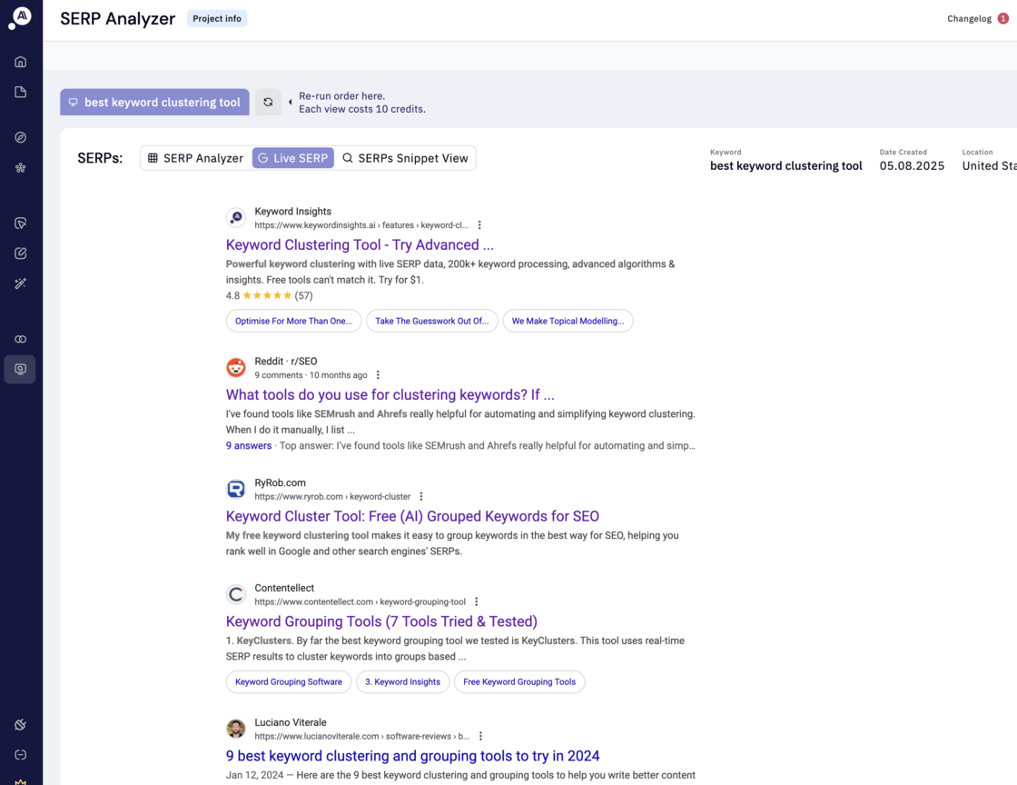The width and height of the screenshot is (1017, 785).
Task: Click the '9 comments · 10 months ago' text
Action: click(311, 375)
